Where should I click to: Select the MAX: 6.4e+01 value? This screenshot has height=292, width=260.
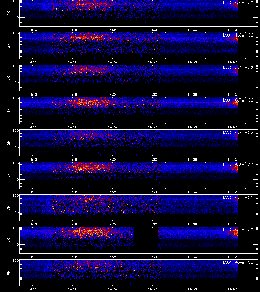pyautogui.click(x=238, y=197)
